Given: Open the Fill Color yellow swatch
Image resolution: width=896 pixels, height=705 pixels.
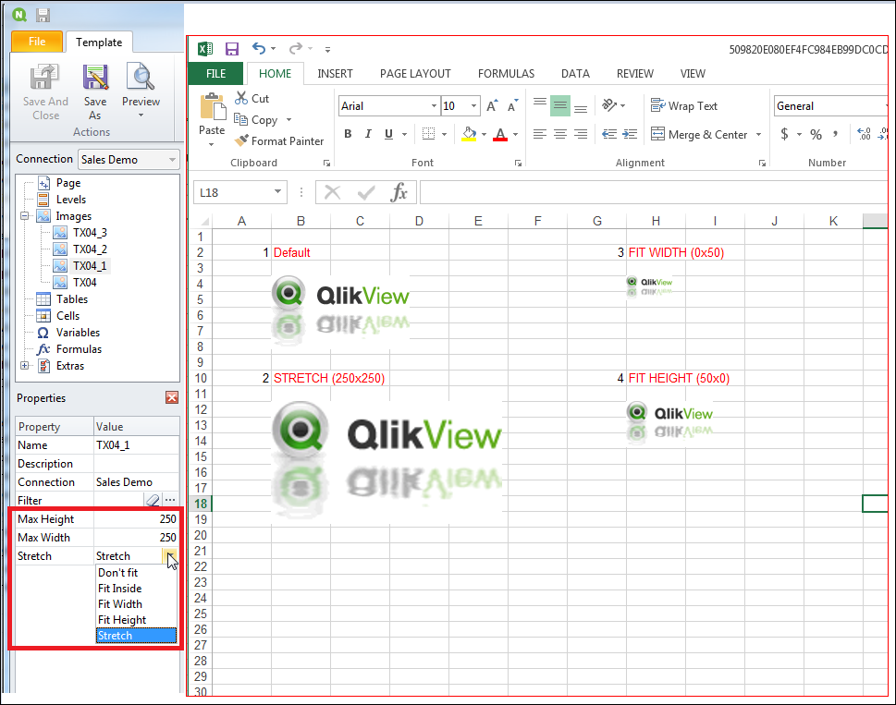Looking at the screenshot, I should (469, 134).
